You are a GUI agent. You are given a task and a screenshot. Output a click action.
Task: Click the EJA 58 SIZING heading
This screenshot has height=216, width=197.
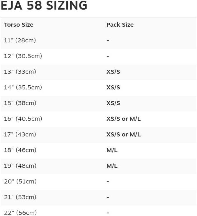[44, 6]
